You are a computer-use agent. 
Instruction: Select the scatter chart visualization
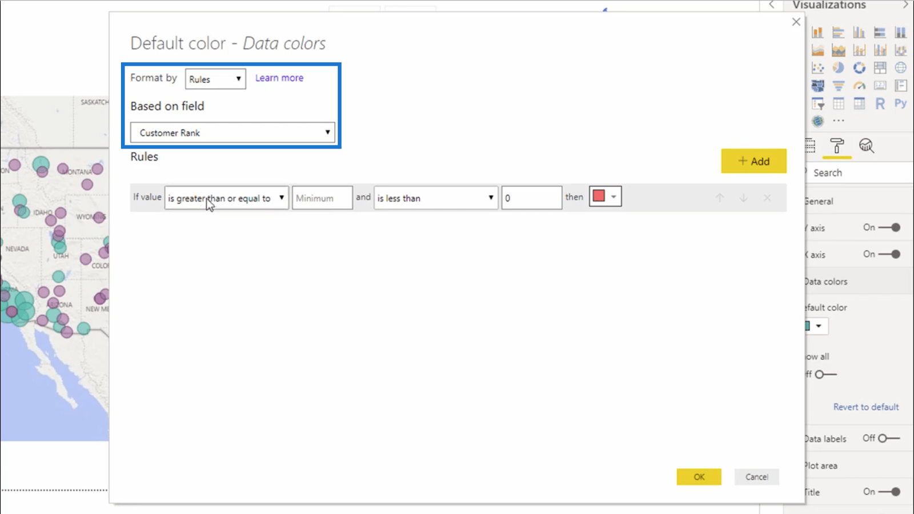click(817, 68)
